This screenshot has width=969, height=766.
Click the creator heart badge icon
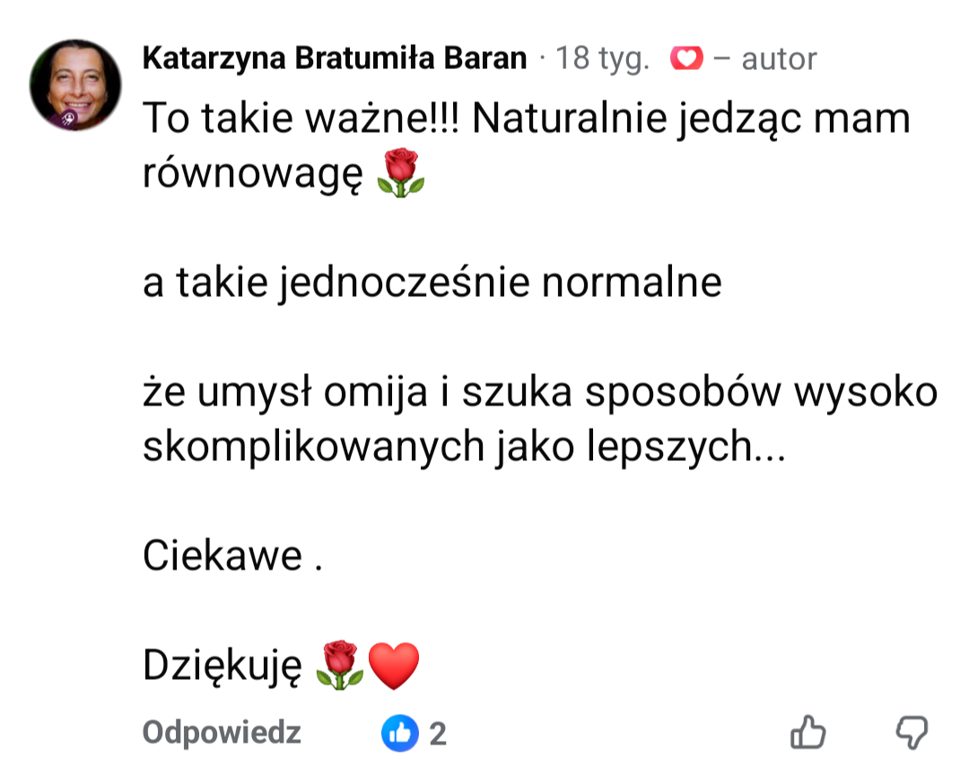tap(686, 60)
